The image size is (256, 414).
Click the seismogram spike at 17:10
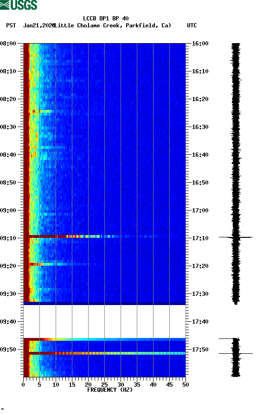[236, 237]
